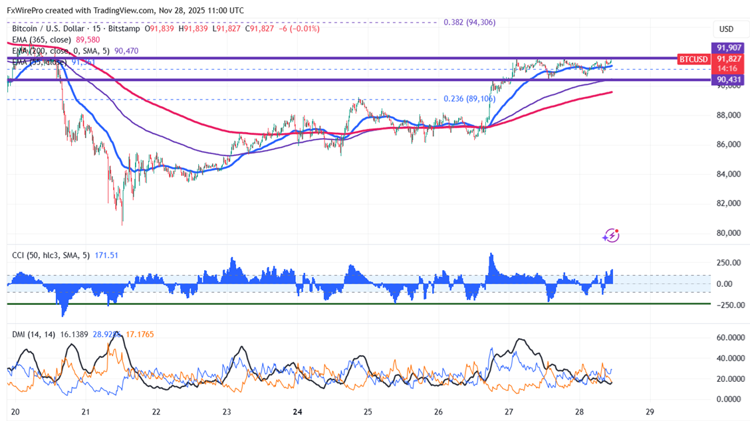Click date 27 on time axis
750x421 pixels.
click(x=509, y=412)
